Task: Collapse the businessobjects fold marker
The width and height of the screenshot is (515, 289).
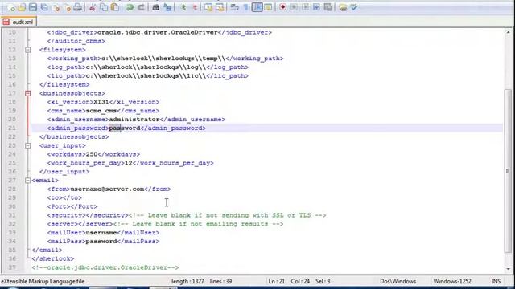Action: (x=28, y=93)
